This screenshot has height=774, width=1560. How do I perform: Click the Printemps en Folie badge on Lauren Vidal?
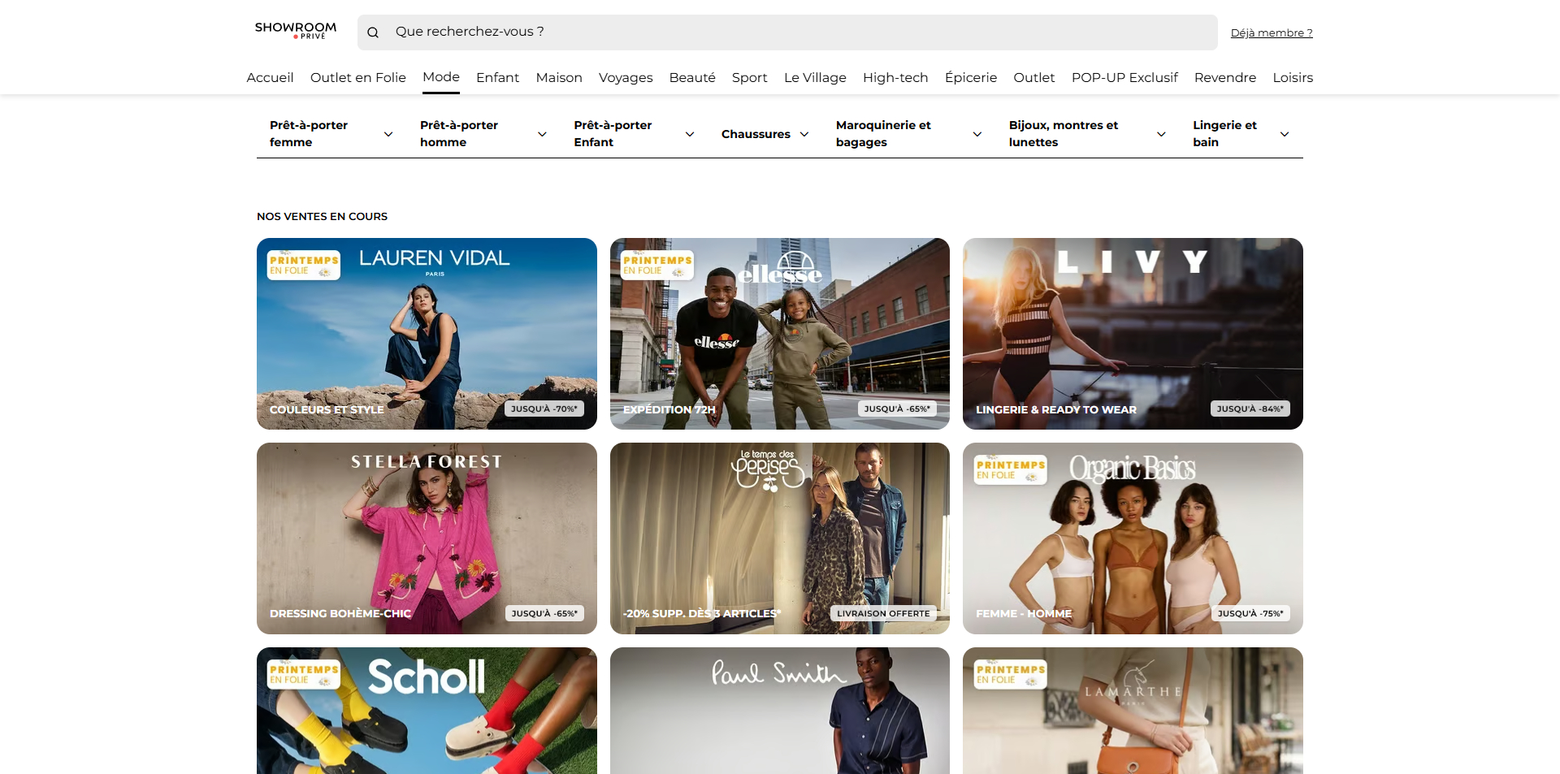304,265
